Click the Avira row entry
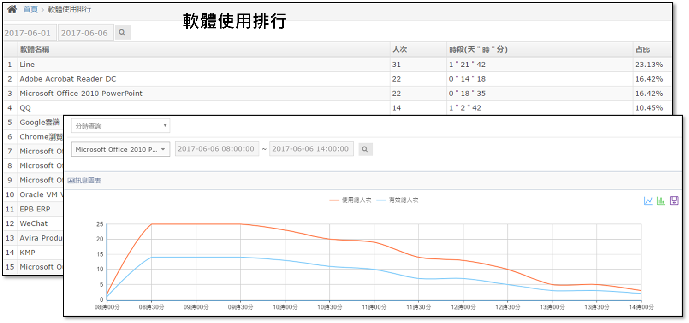 point(41,238)
